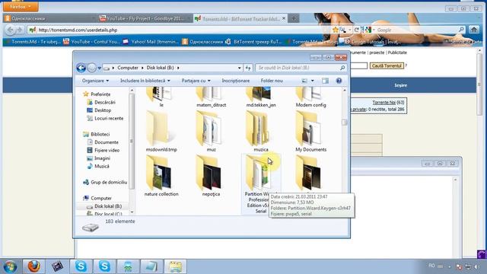
Task: Select Disk lokal (B:) in navigation pane
Action: [104, 206]
